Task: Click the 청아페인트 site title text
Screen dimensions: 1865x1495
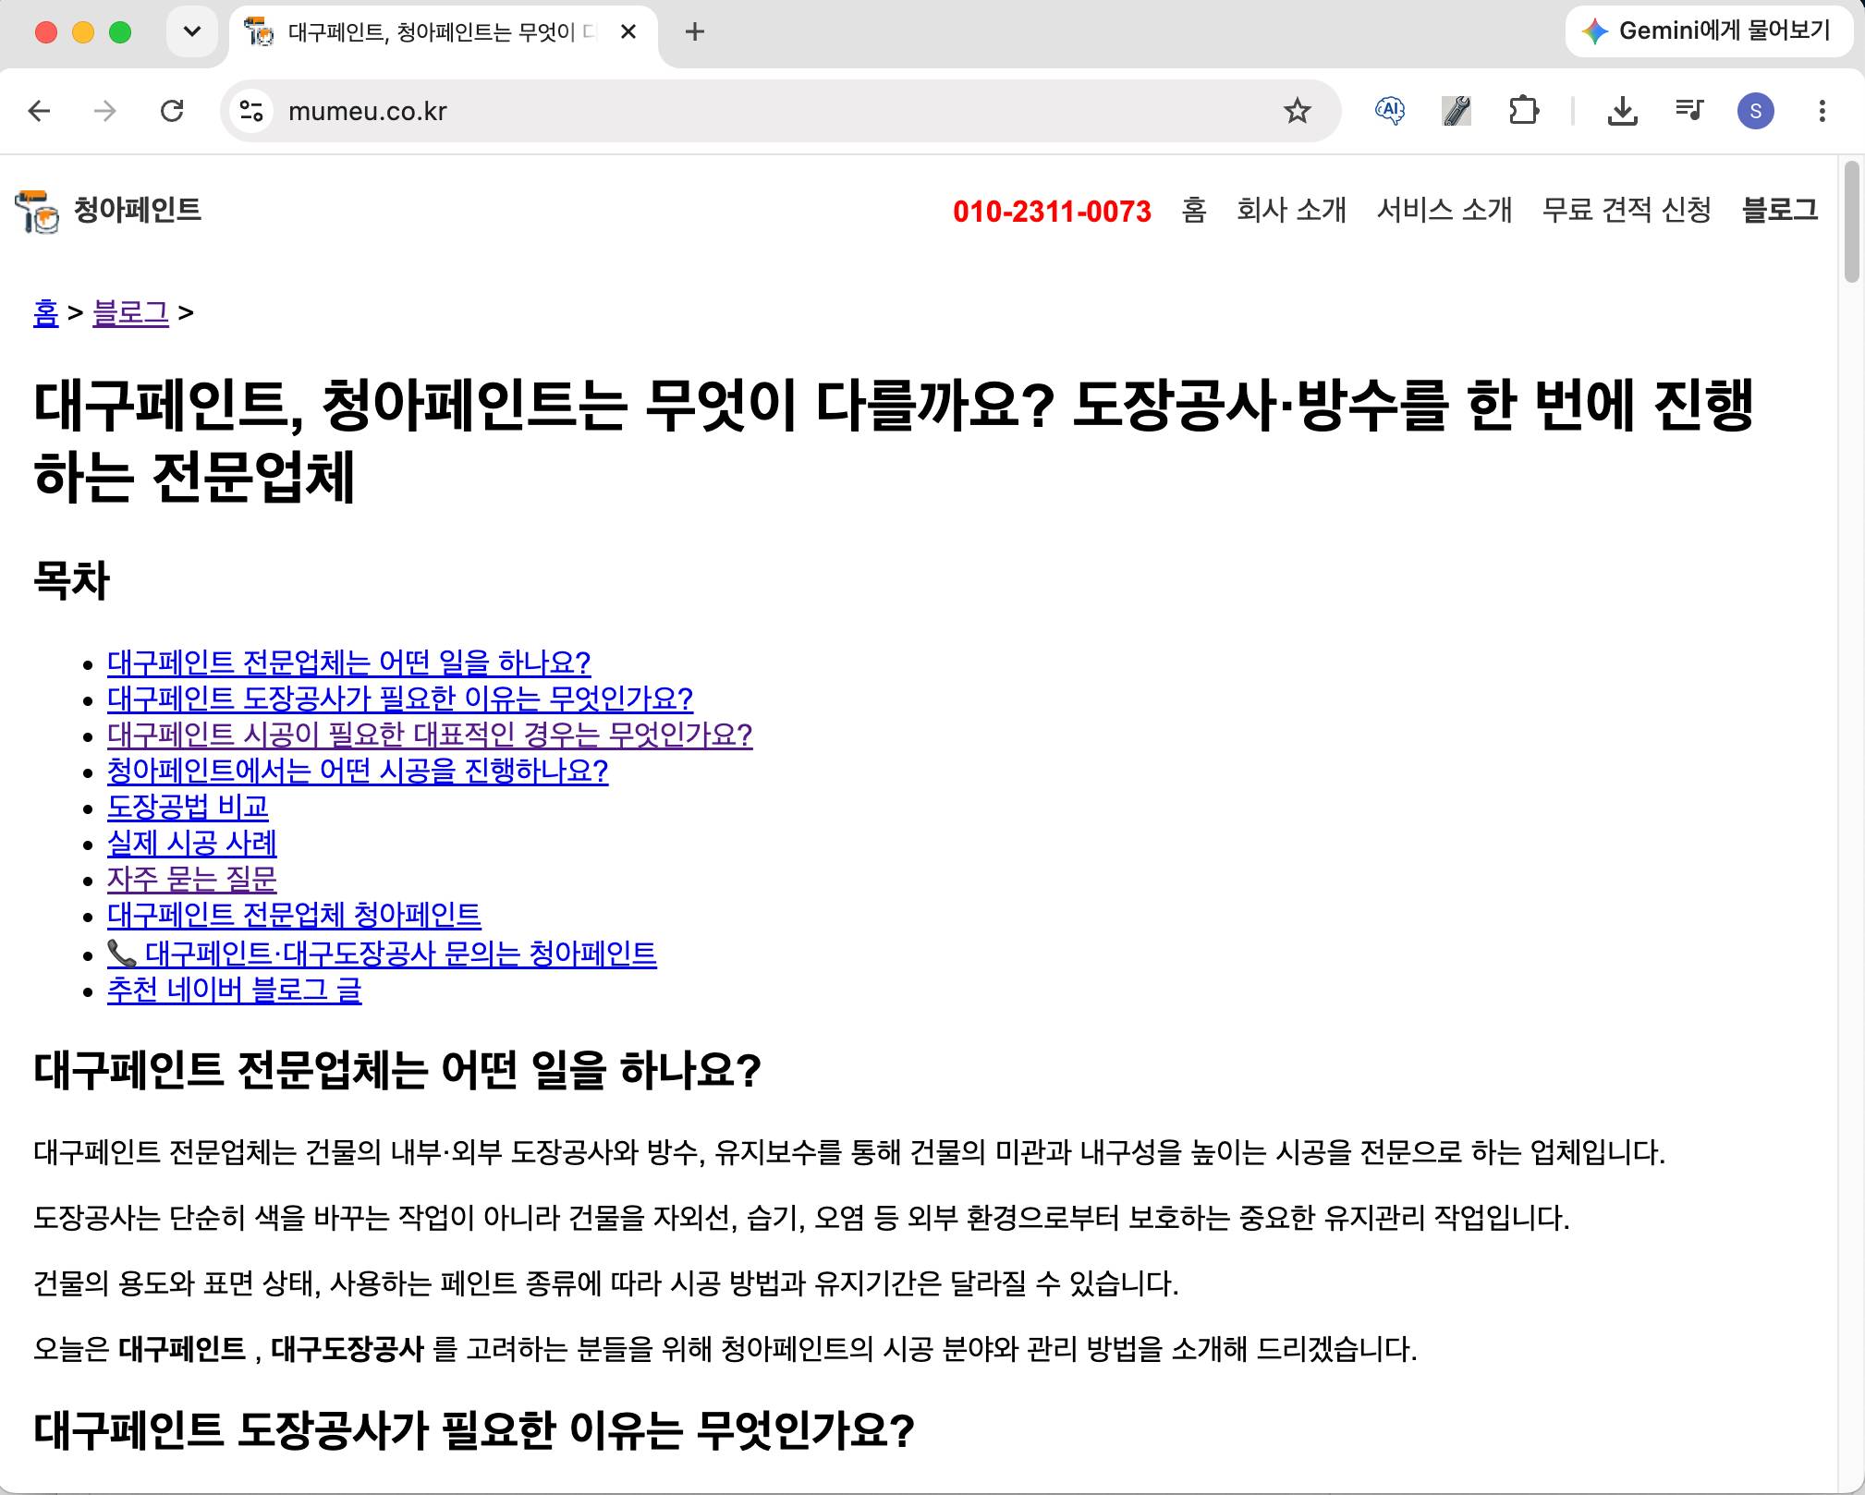Action: click(137, 211)
